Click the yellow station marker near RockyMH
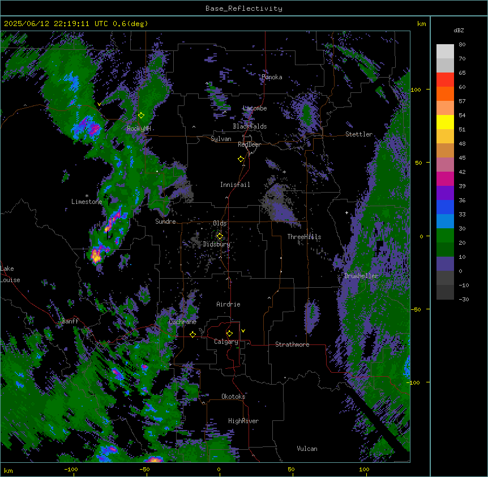The image size is (488, 477). coord(141,115)
